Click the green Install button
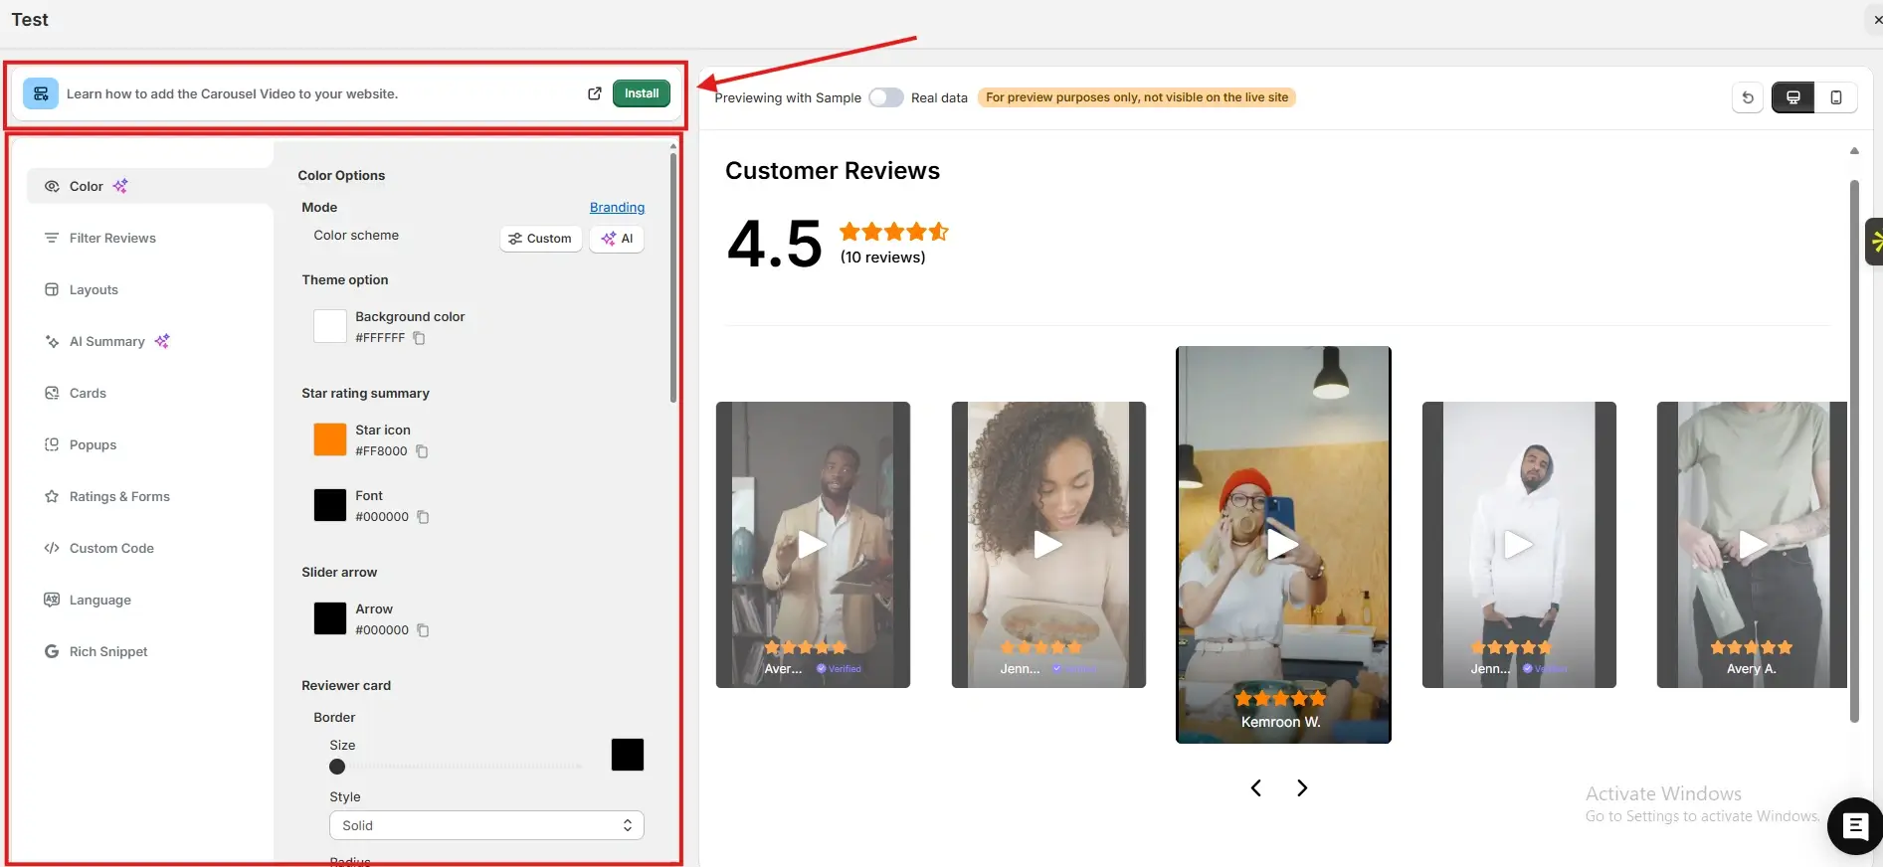This screenshot has width=1883, height=867. (642, 93)
